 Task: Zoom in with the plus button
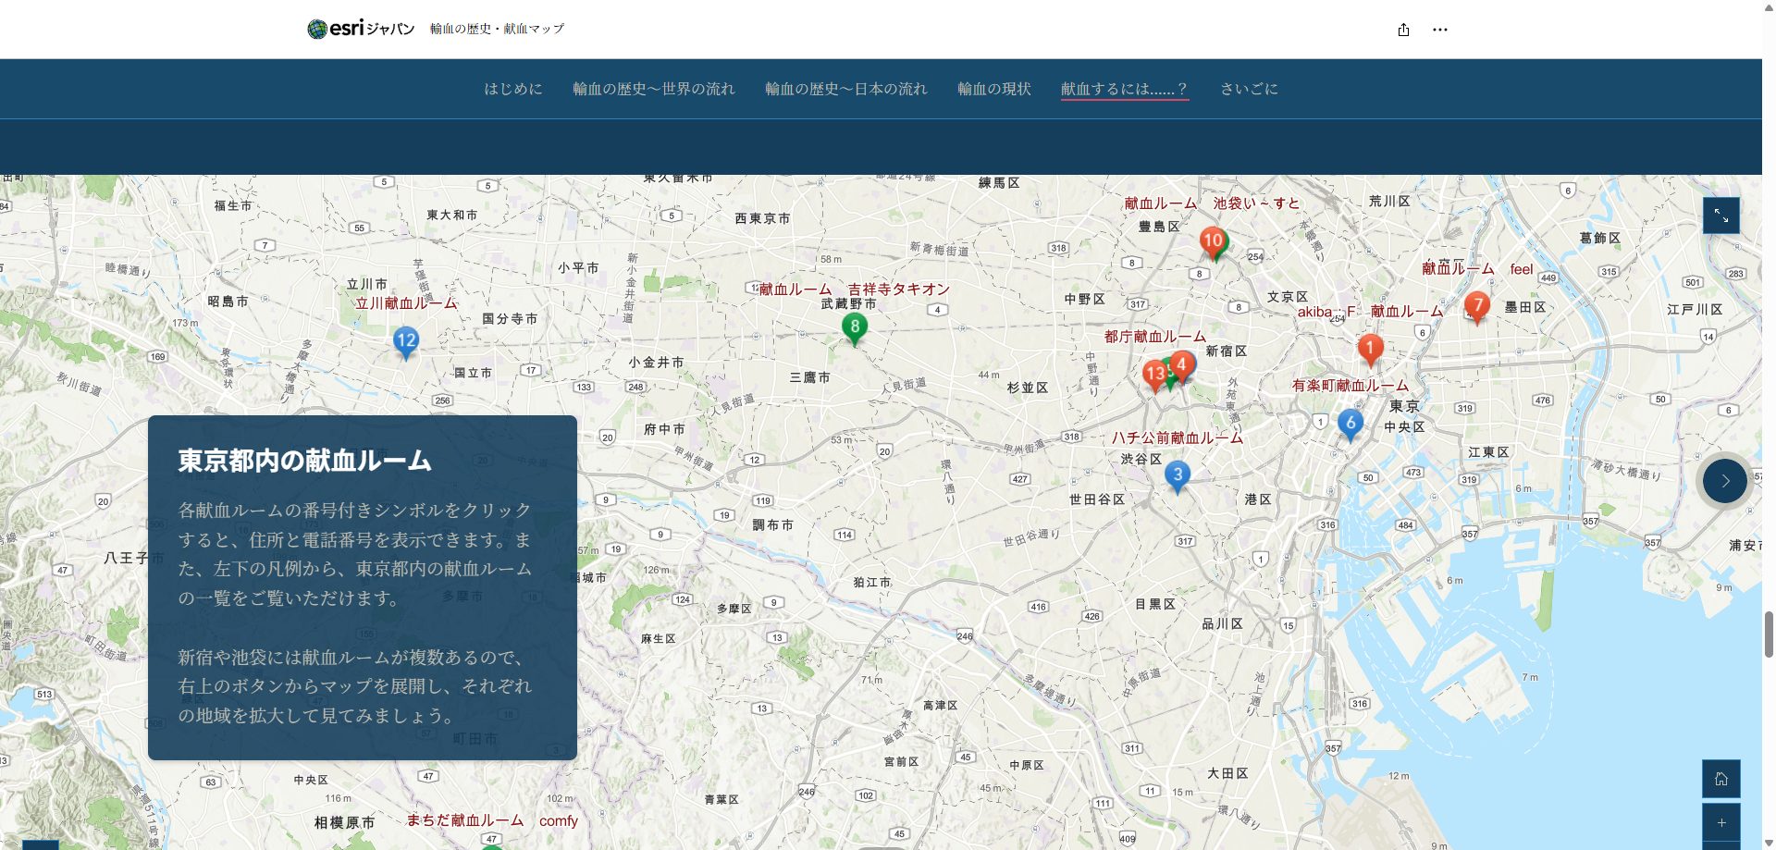coord(1720,822)
